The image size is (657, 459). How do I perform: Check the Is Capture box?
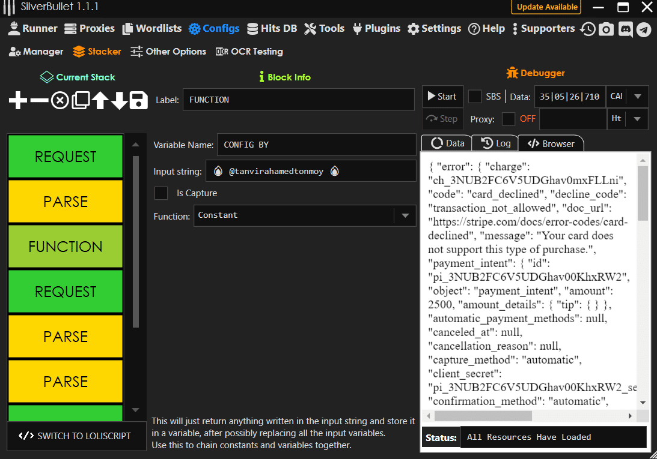[x=161, y=193]
